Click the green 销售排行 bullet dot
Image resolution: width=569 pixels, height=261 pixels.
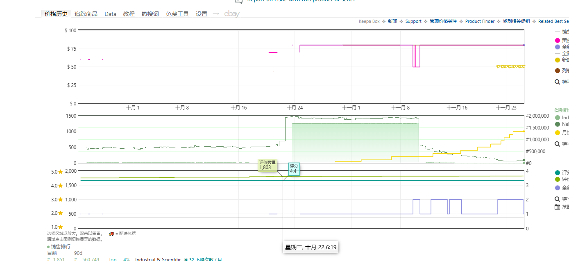(x=48, y=247)
